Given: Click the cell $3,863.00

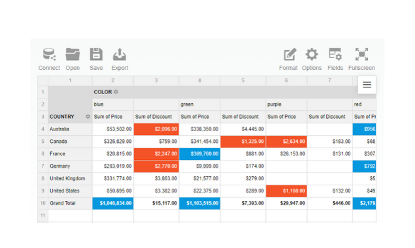Looking at the screenshot, I should coord(156,178).
